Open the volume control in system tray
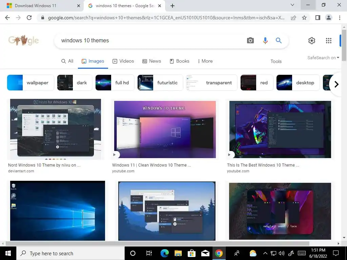This screenshot has width=347, height=260. click(282, 253)
